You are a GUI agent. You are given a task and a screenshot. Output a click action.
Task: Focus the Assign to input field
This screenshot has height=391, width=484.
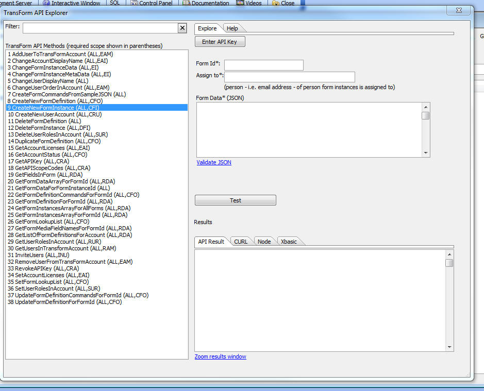(290, 77)
